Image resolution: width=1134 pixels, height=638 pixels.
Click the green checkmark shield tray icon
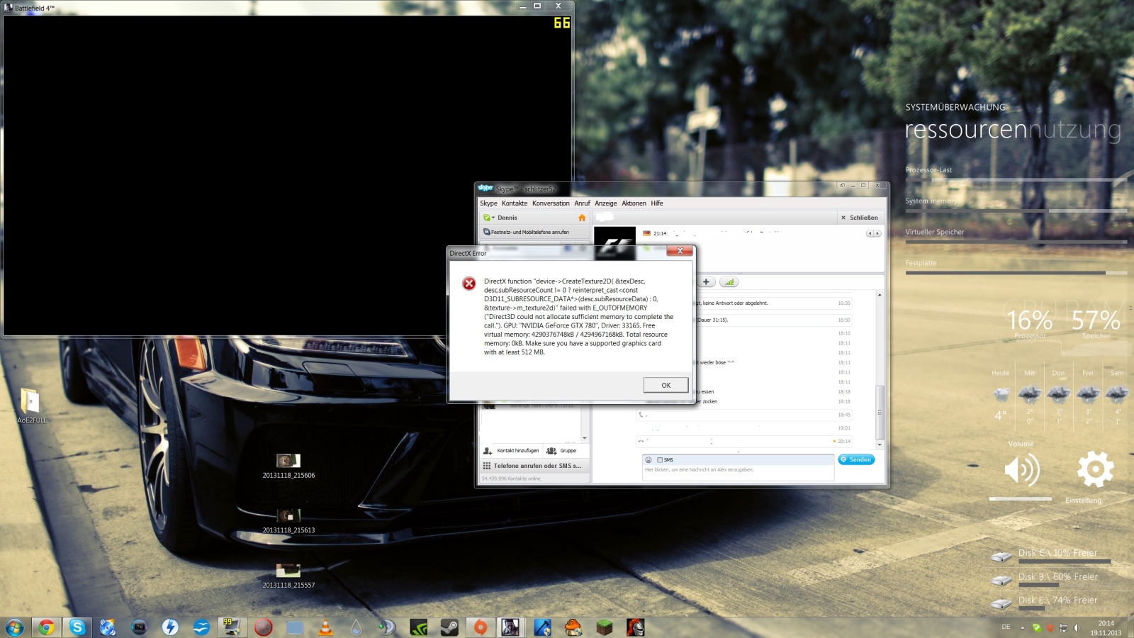pos(1037,627)
